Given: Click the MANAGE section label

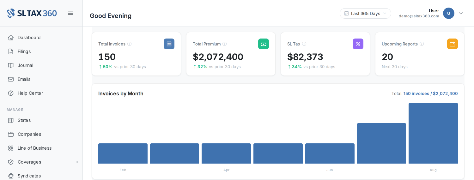Looking at the screenshot, I should tap(15, 110).
